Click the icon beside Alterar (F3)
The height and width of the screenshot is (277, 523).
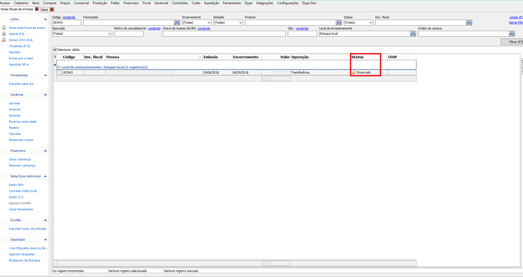4,34
